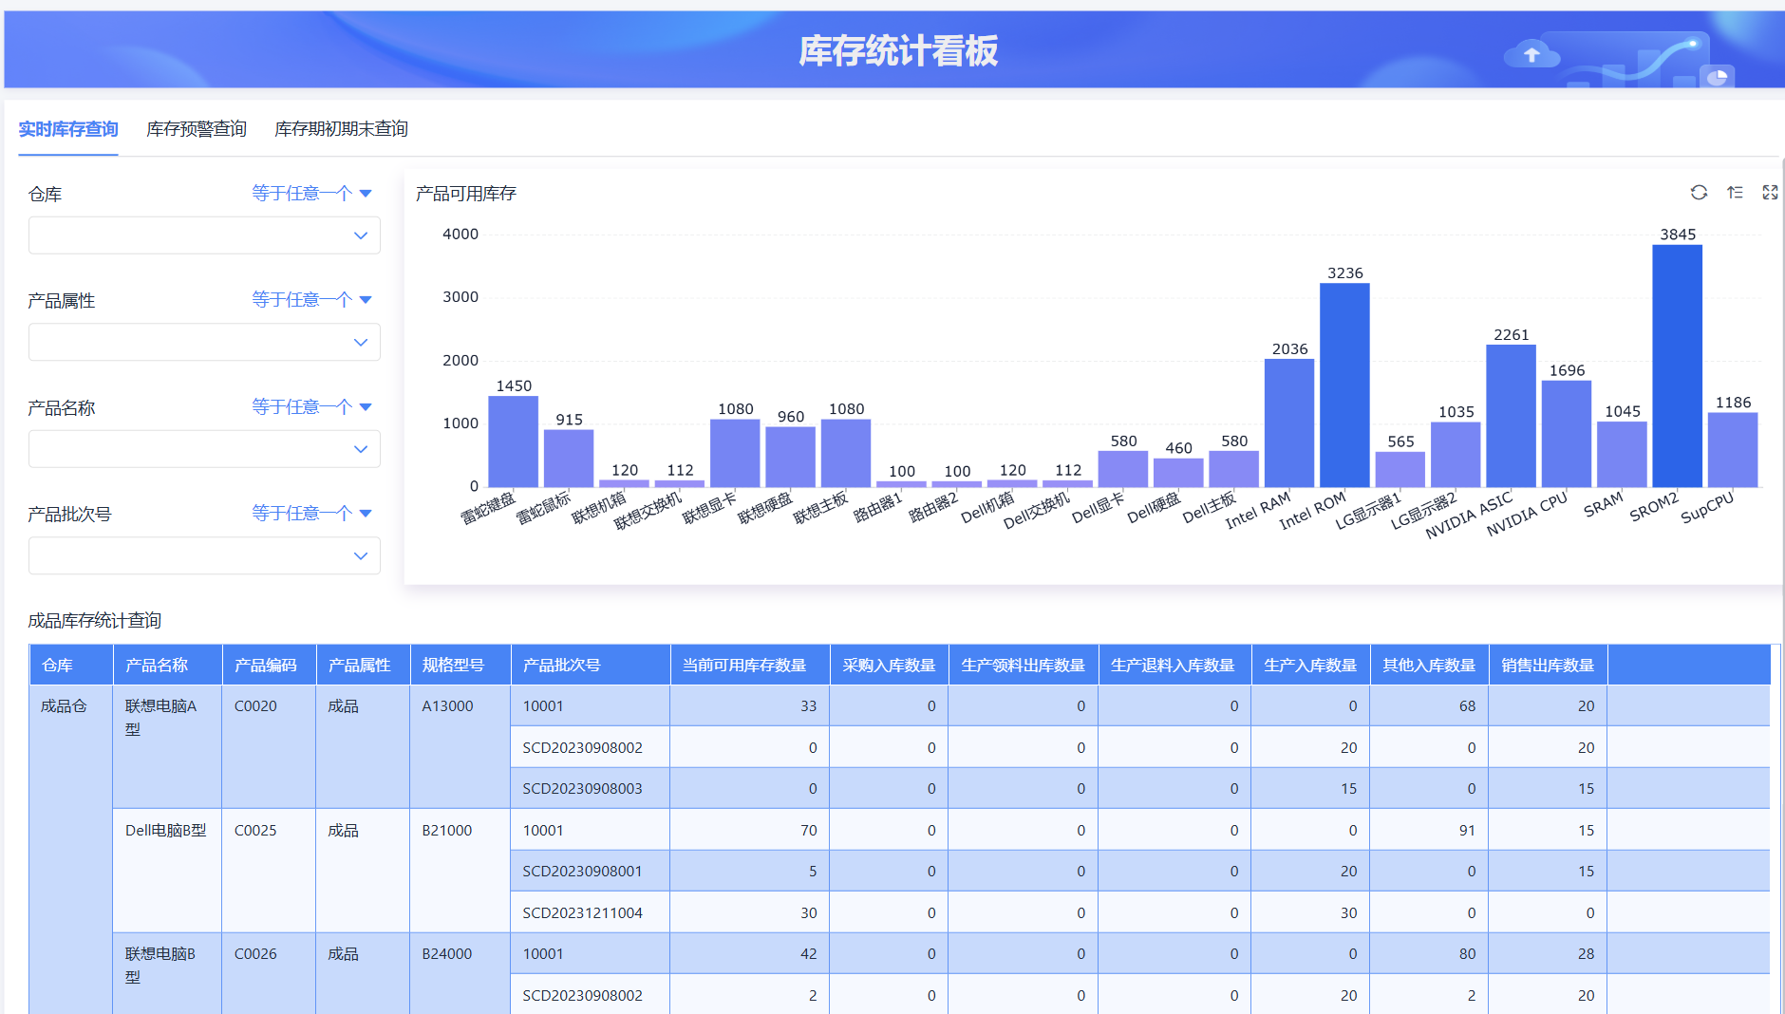1785x1014 pixels.
Task: Click the NVIDIA ASIC bar showing 2261
Action: tap(1511, 416)
